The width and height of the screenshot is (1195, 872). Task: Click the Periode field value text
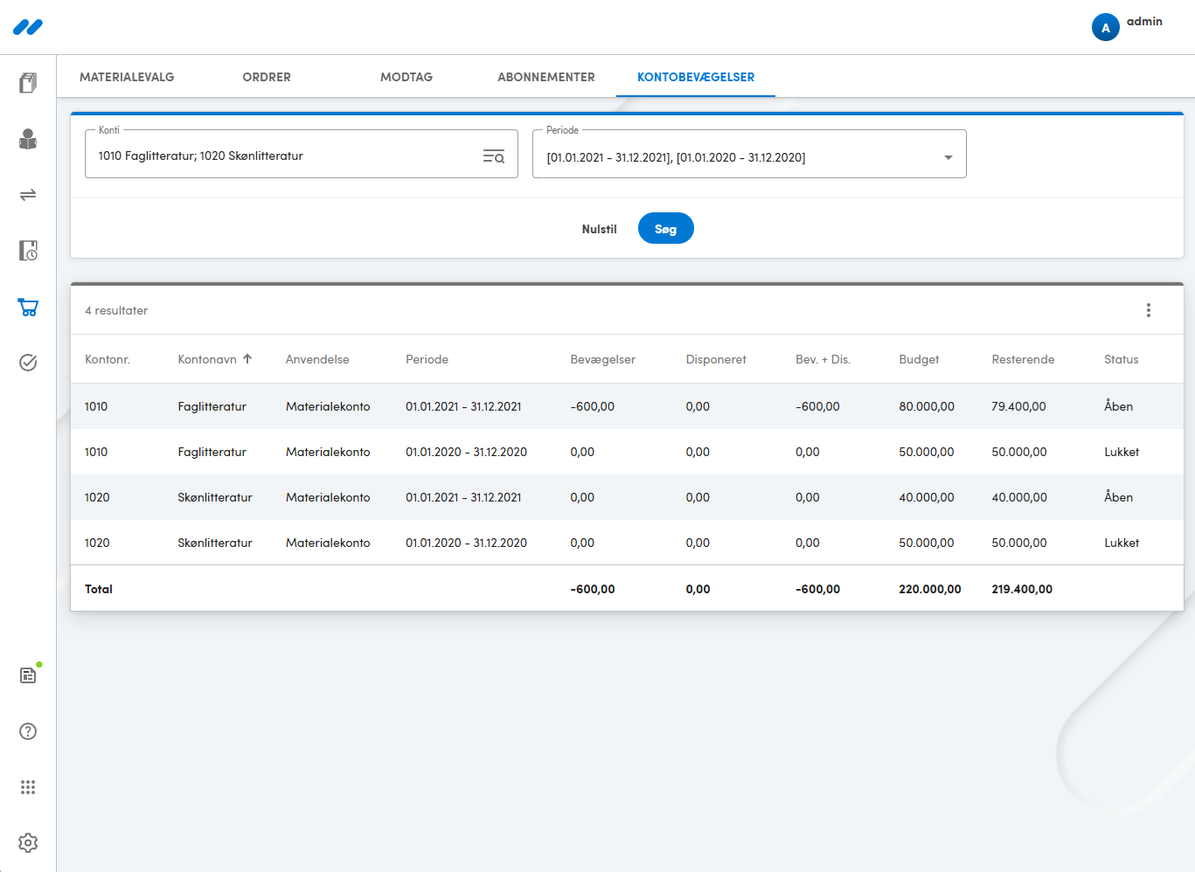[676, 157]
